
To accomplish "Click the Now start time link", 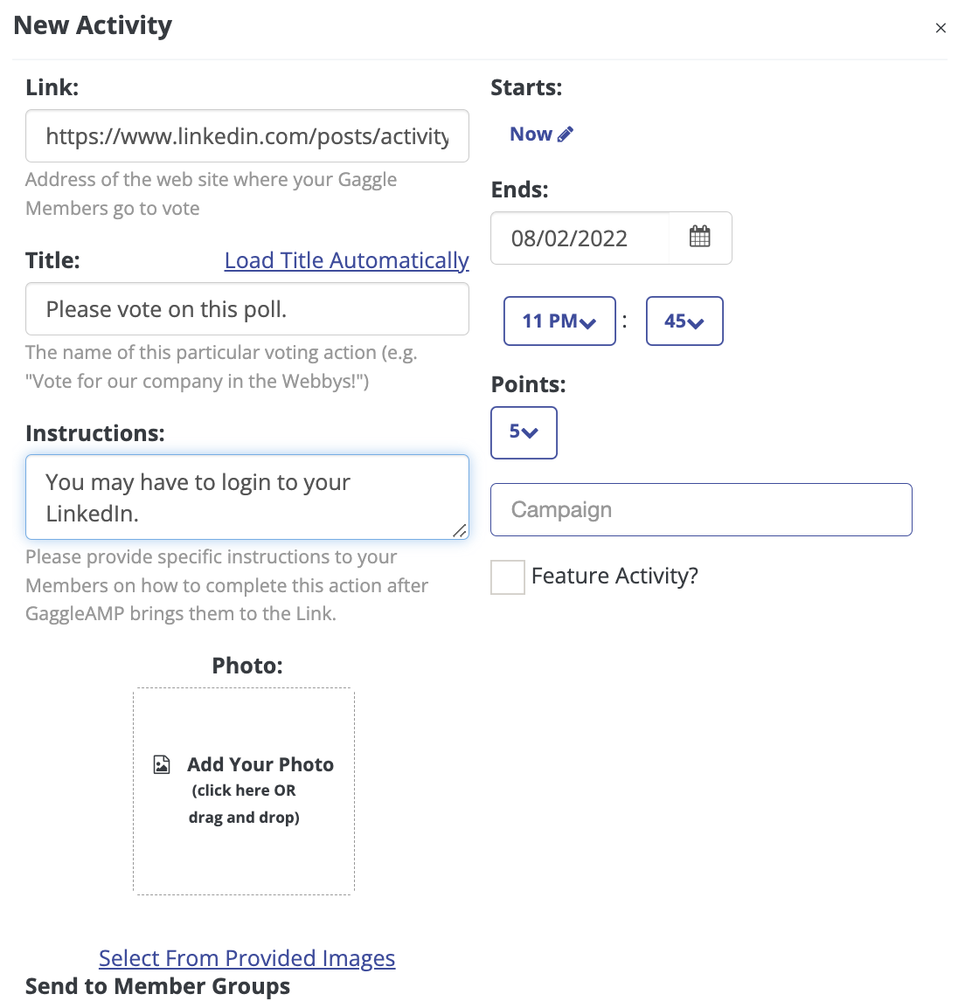I will coord(531,134).
